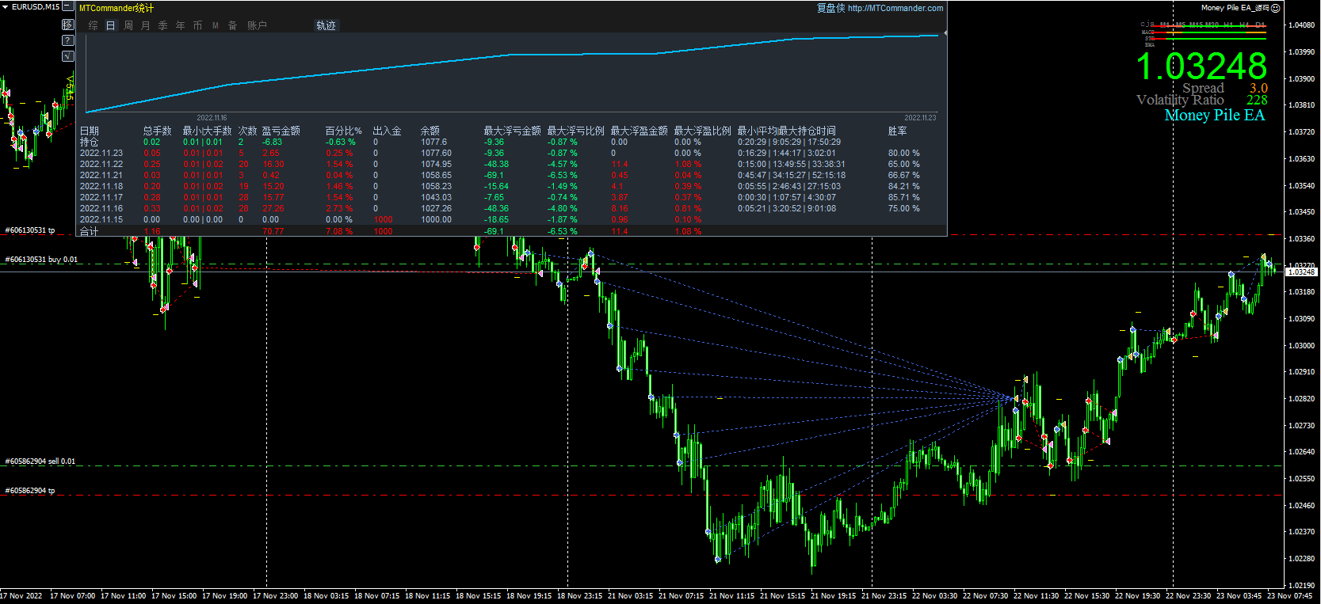Image resolution: width=1321 pixels, height=604 pixels.
Task: Switch to the 综 summary tab
Action: (94, 25)
